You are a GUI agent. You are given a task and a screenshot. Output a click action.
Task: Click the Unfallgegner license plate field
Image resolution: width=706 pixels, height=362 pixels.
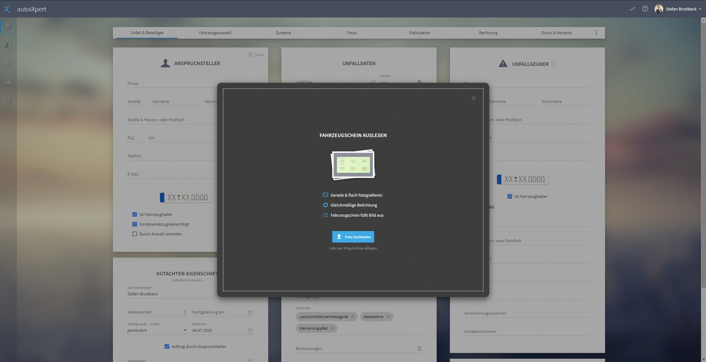(523, 180)
